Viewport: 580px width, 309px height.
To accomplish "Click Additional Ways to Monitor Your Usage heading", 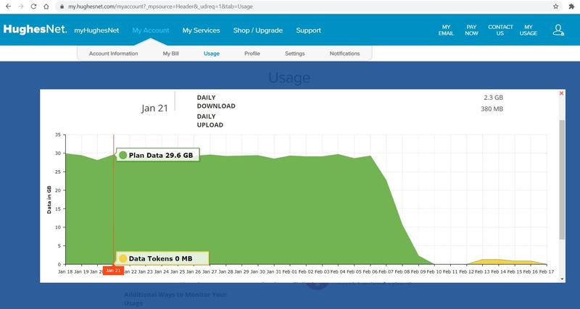I will coord(175,299).
